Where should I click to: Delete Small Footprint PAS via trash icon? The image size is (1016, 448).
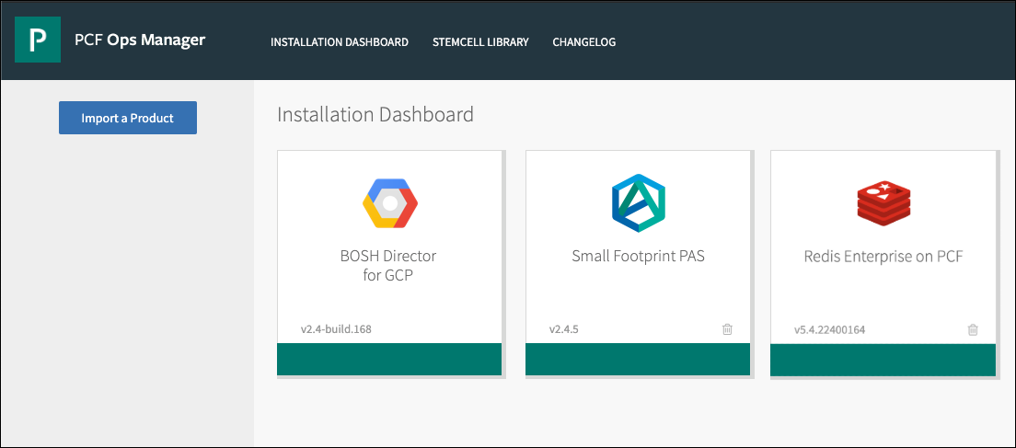(x=727, y=329)
